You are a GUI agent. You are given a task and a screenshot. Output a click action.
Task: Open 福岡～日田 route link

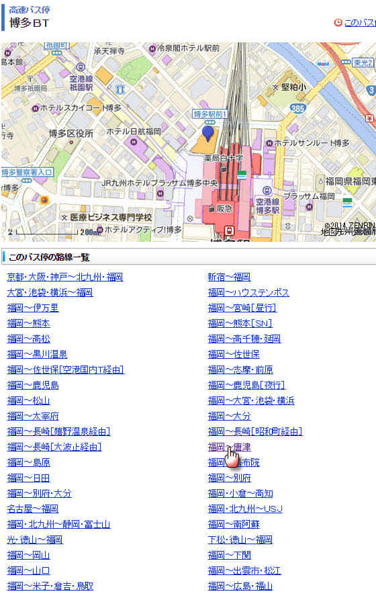[28, 478]
